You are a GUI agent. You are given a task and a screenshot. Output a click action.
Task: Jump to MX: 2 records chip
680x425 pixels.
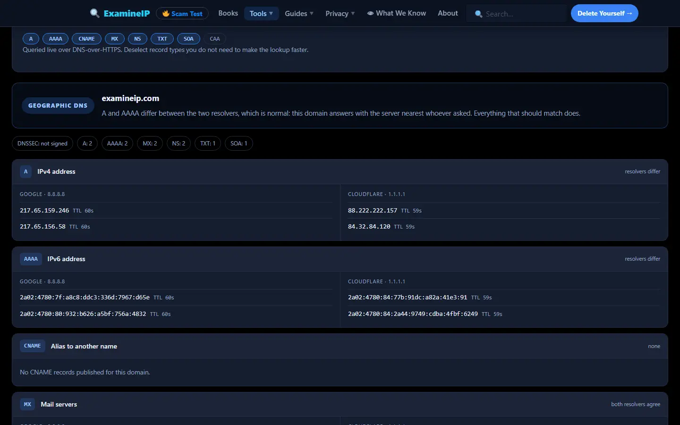coord(150,144)
